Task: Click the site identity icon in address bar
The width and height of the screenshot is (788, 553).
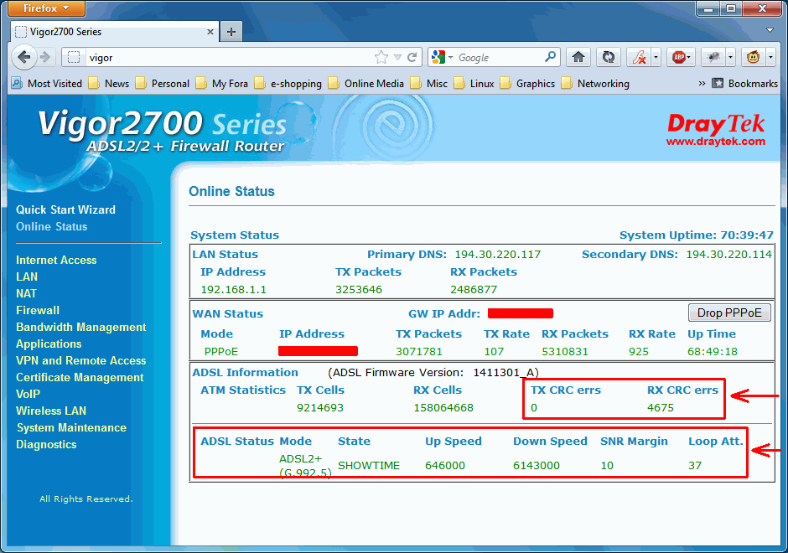Action: tap(74, 57)
